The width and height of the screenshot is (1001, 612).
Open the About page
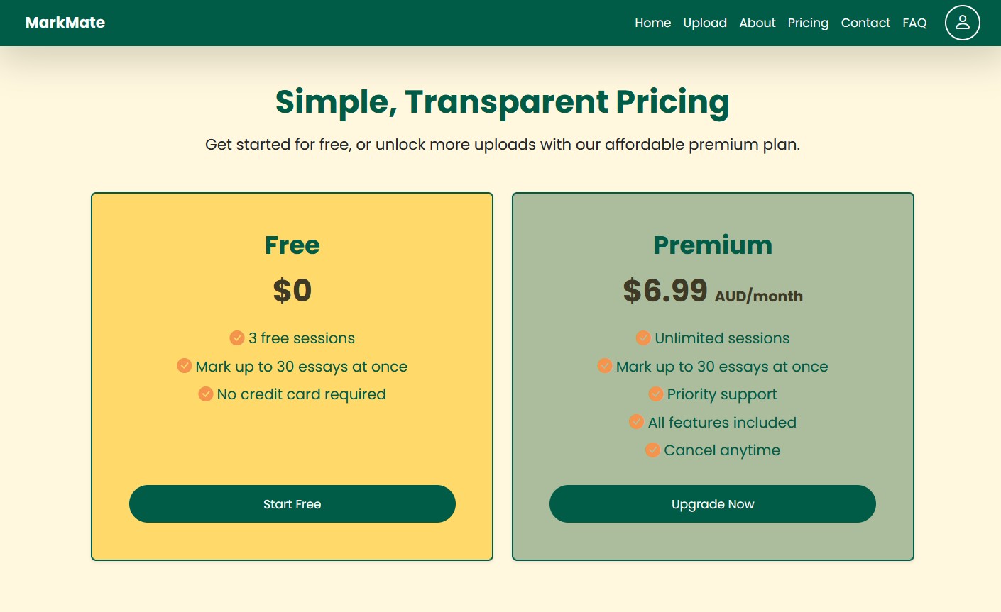click(x=757, y=23)
